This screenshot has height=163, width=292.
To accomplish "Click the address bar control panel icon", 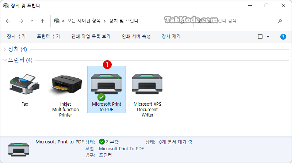I will pos(57,21).
